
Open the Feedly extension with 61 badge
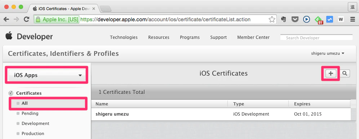pos(319,20)
